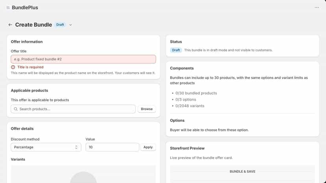Focus the Offer title input field
The height and width of the screenshot is (183, 326).
pyautogui.click(x=83, y=59)
